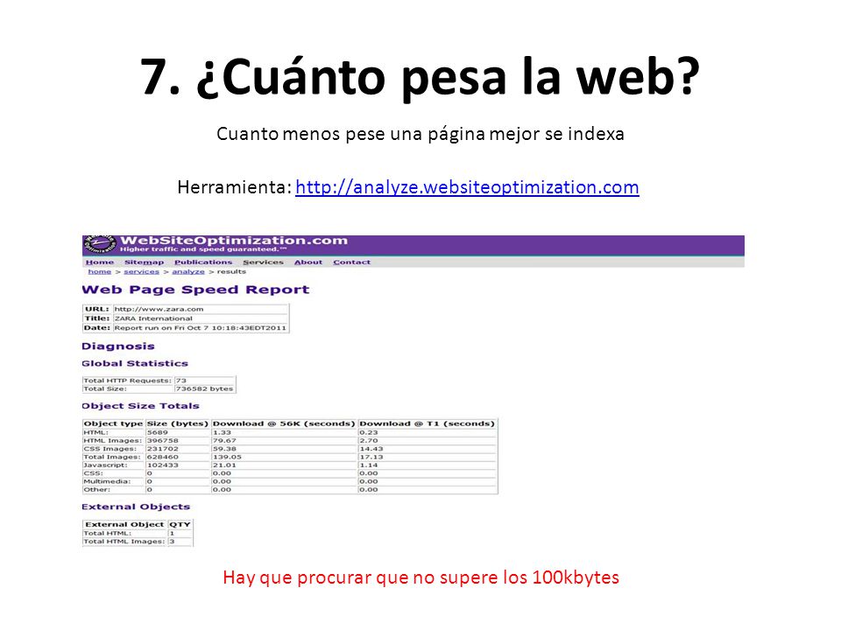The height and width of the screenshot is (630, 841).
Task: Click the CSS Images size 231702
Action: [x=163, y=449]
